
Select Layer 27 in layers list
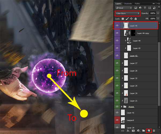[x=134, y=63]
